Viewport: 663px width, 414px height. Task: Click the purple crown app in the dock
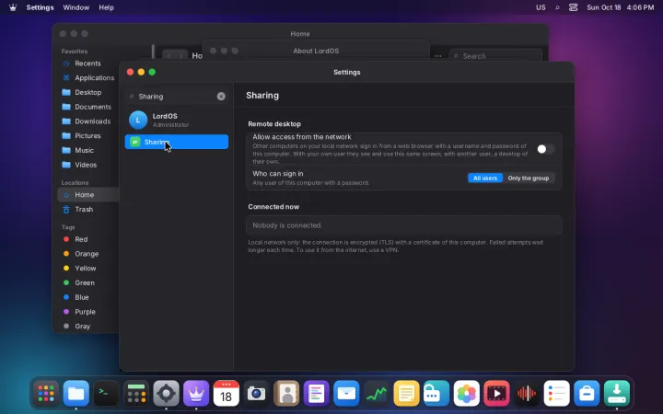point(196,394)
